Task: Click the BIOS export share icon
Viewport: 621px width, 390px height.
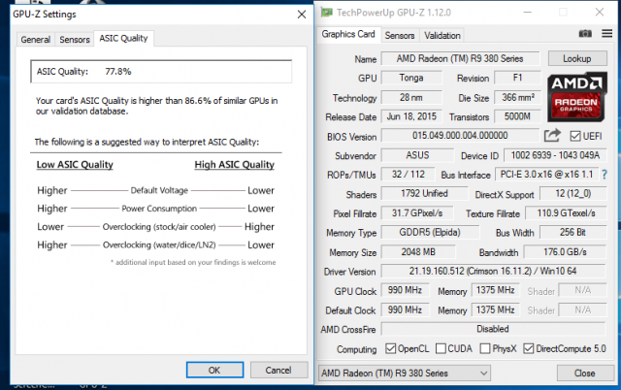Action: (x=553, y=136)
